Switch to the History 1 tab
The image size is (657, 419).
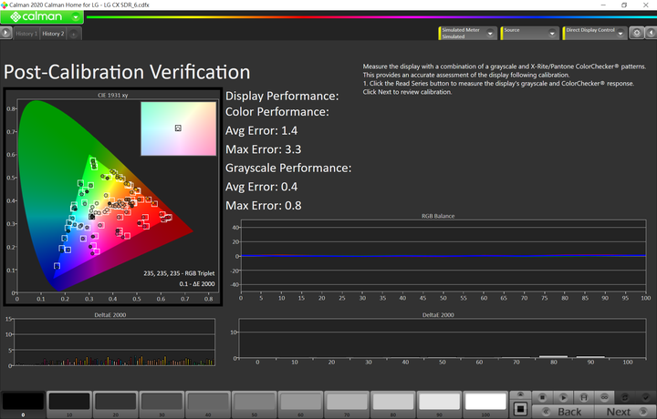pyautogui.click(x=26, y=34)
